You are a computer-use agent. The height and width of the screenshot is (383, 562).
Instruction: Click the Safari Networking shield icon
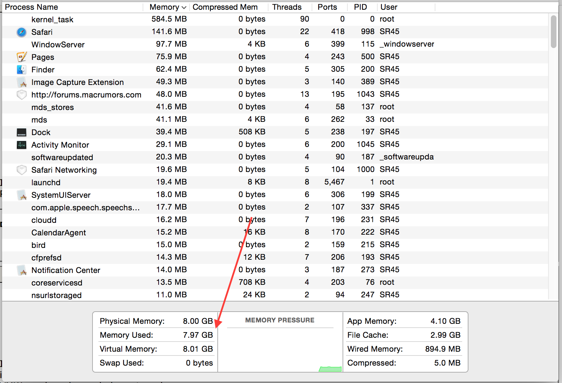click(22, 170)
